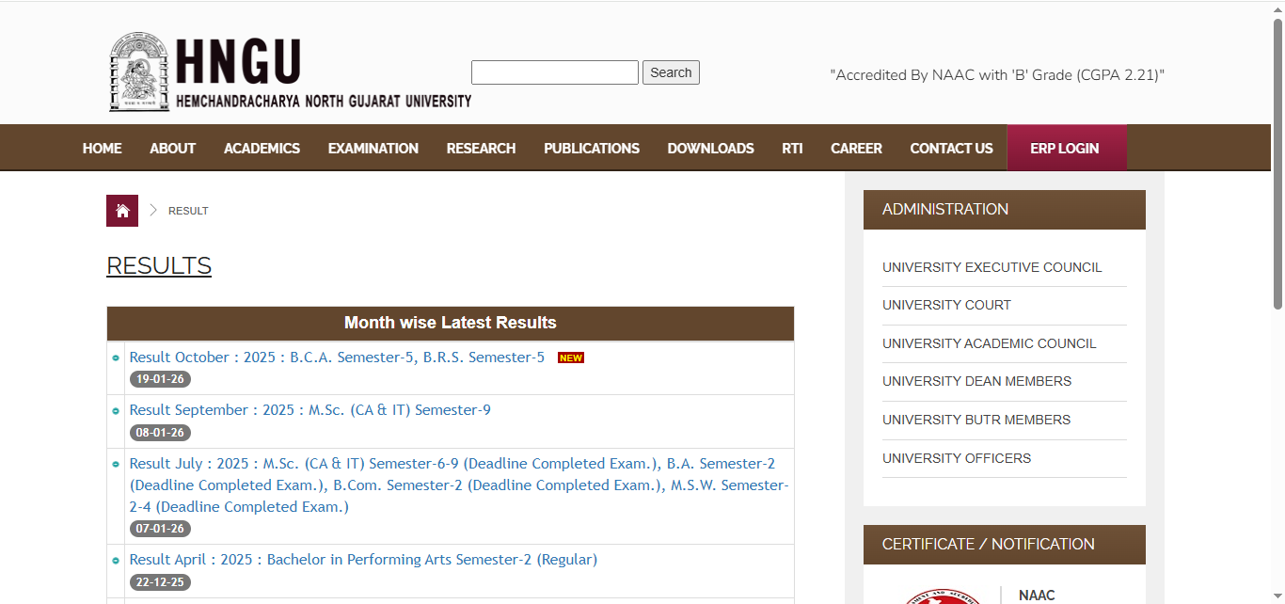The image size is (1285, 604).
Task: Open the ACADEMICS menu
Action: [x=262, y=149]
